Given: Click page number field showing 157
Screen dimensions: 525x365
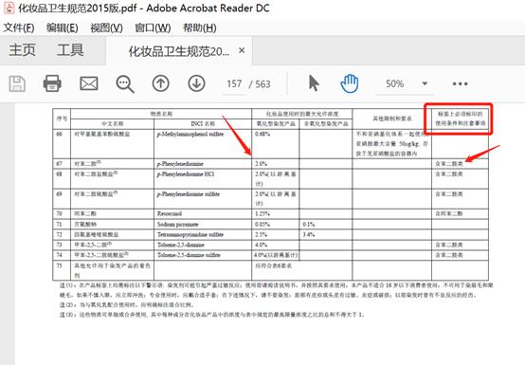Looking at the screenshot, I should click(x=234, y=83).
